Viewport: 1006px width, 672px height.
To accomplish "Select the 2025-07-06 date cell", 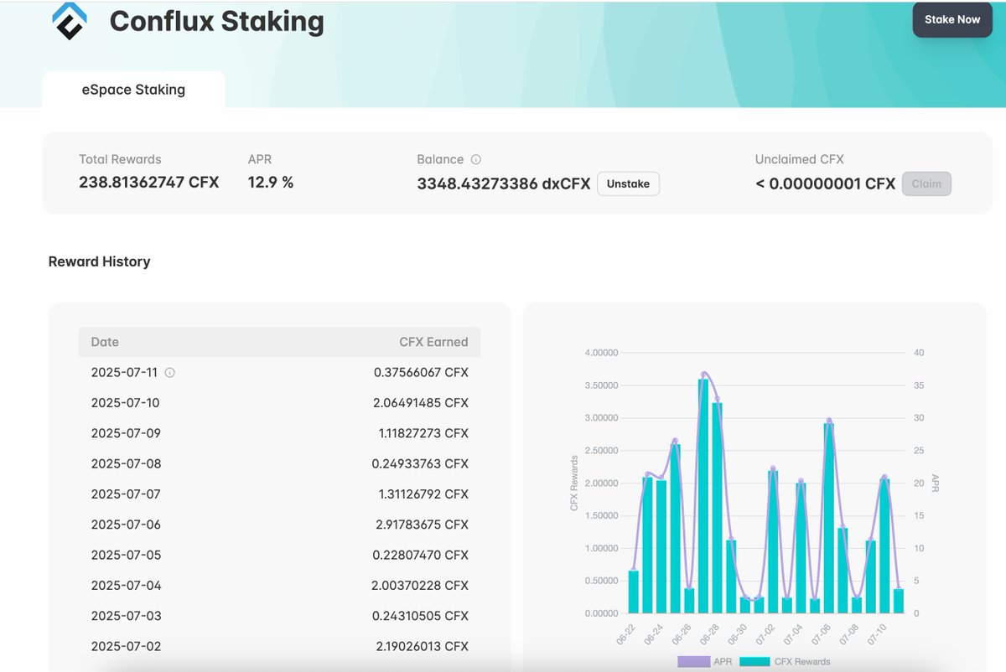I will [125, 525].
